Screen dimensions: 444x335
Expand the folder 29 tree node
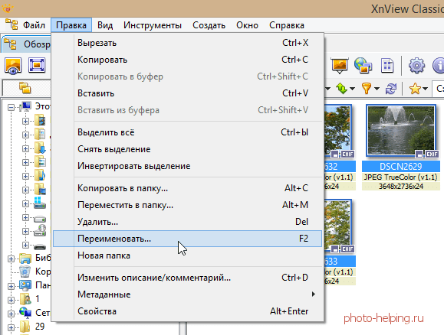(11, 327)
